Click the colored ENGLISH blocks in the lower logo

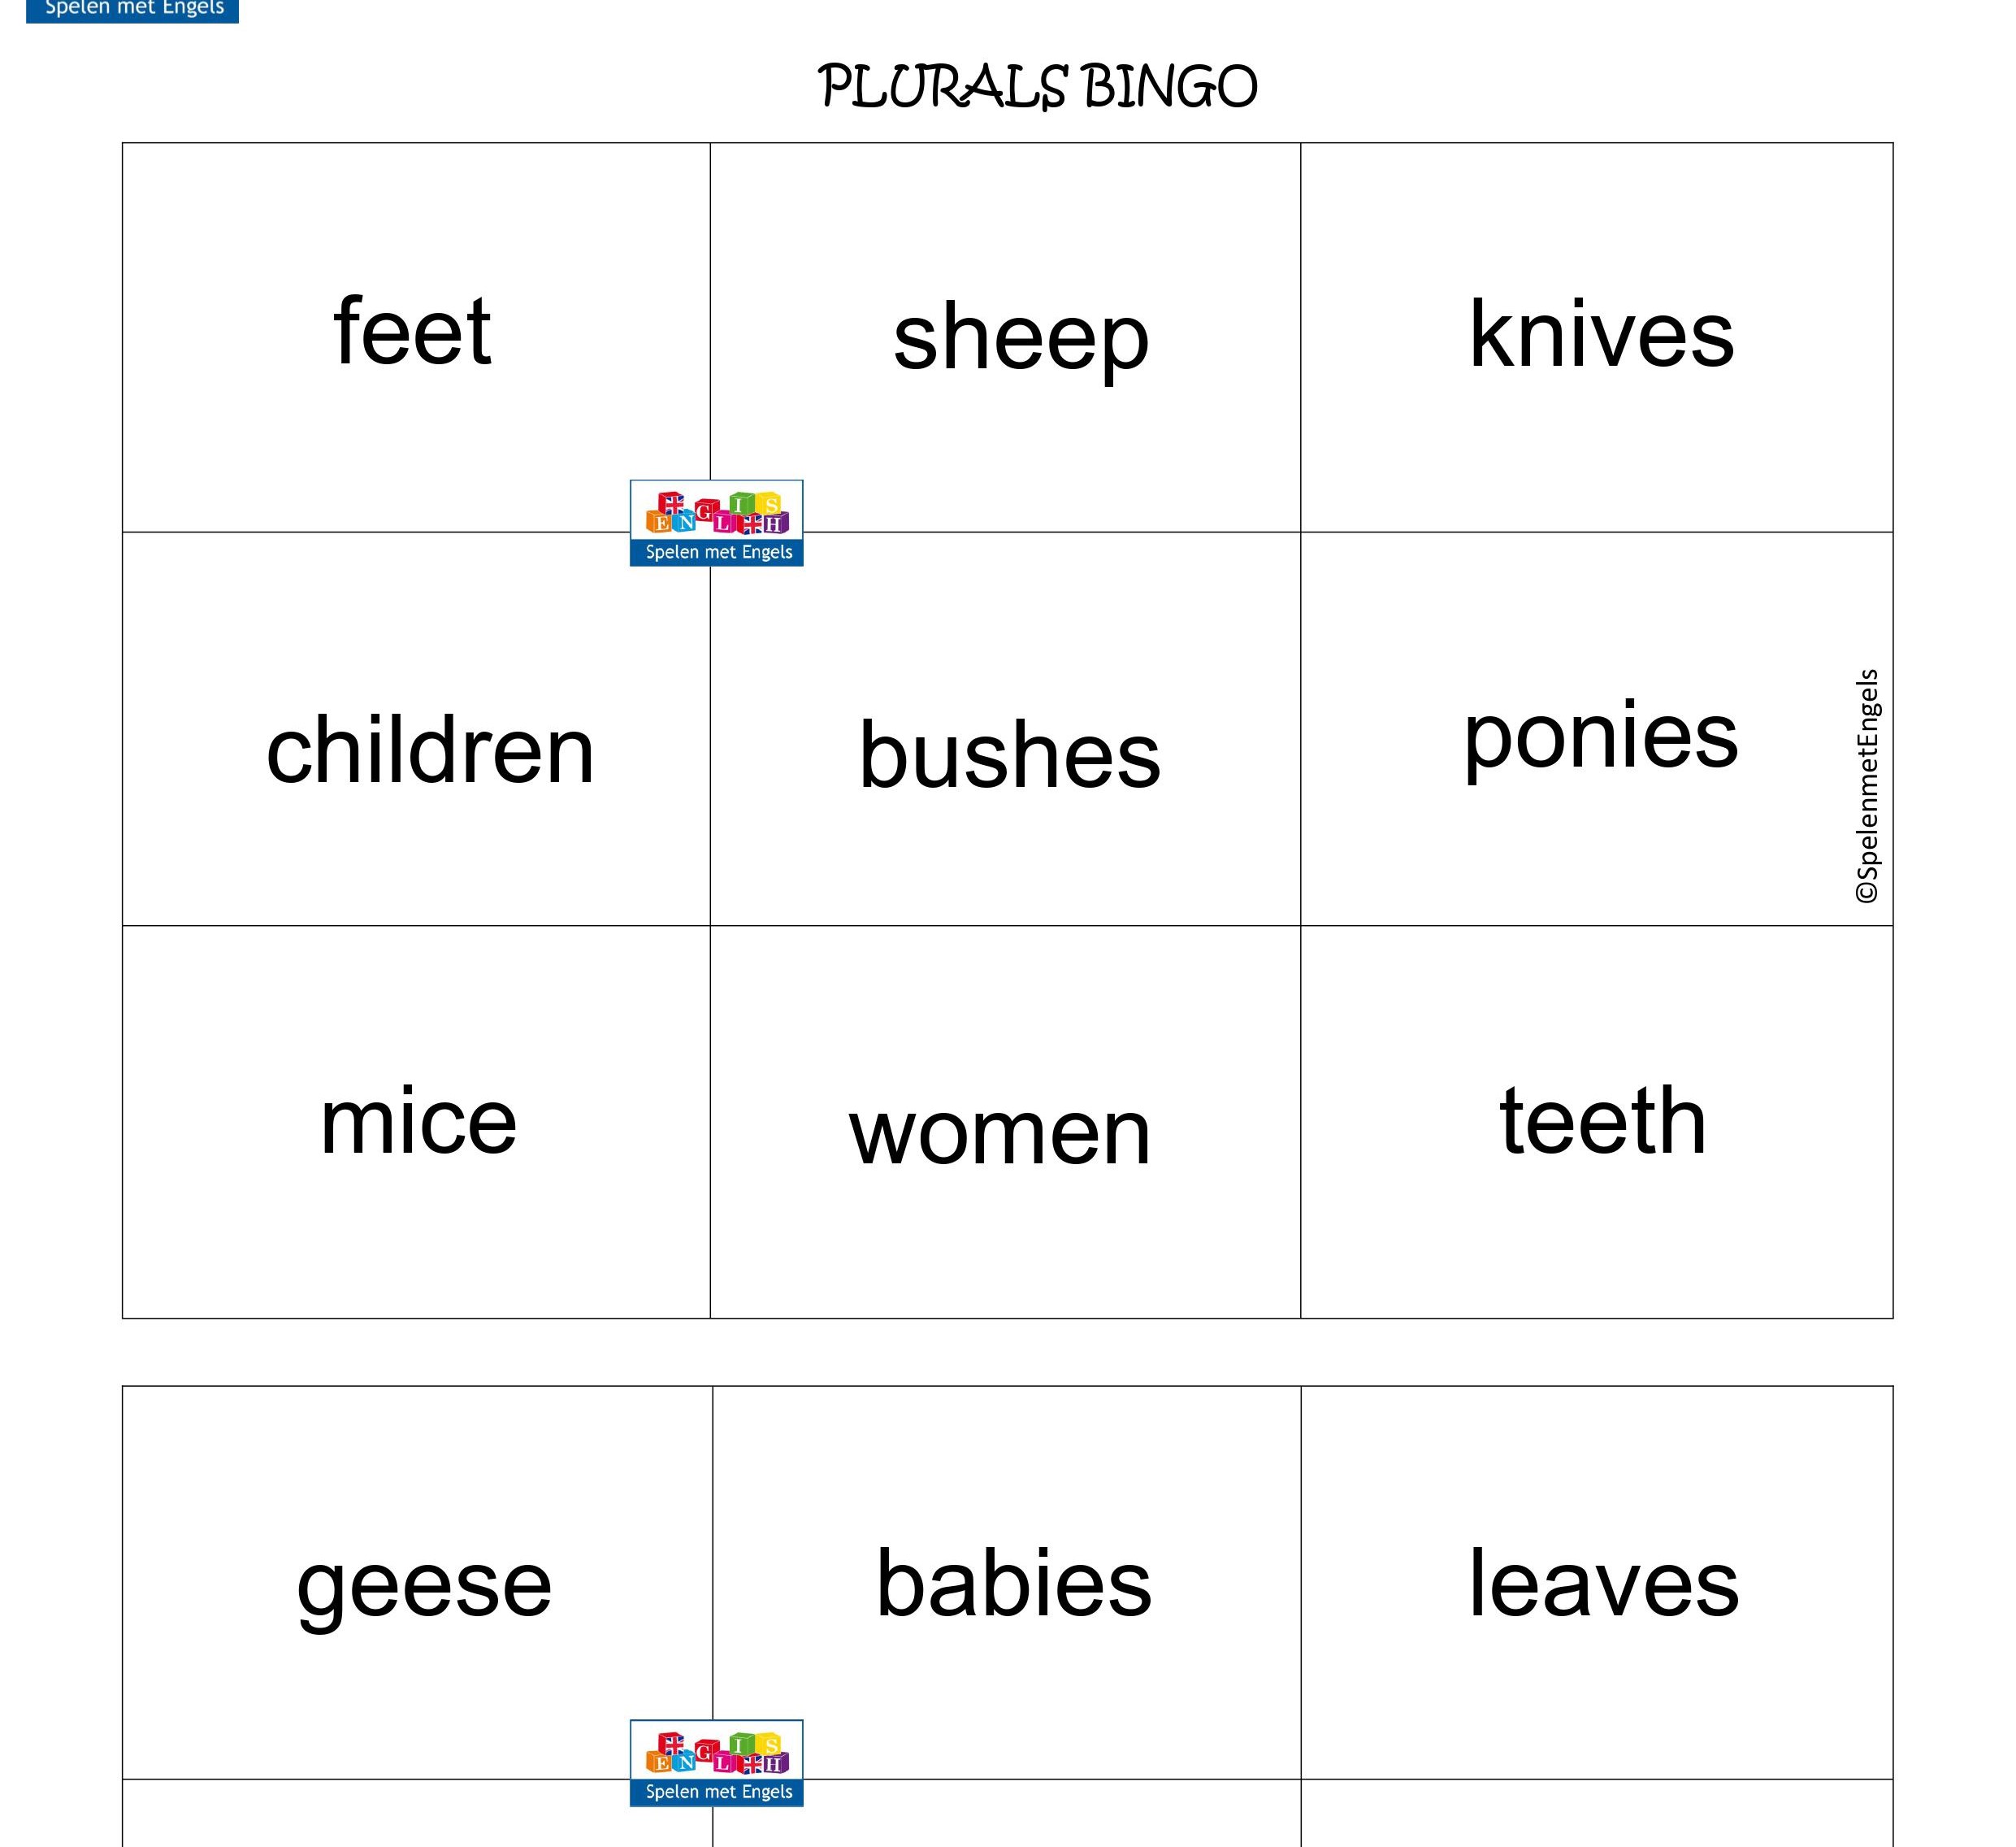tap(716, 1753)
